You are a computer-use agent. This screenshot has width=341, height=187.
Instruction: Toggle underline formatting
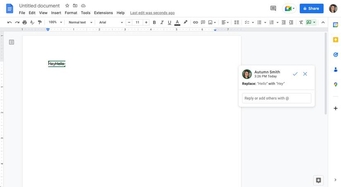(169, 22)
